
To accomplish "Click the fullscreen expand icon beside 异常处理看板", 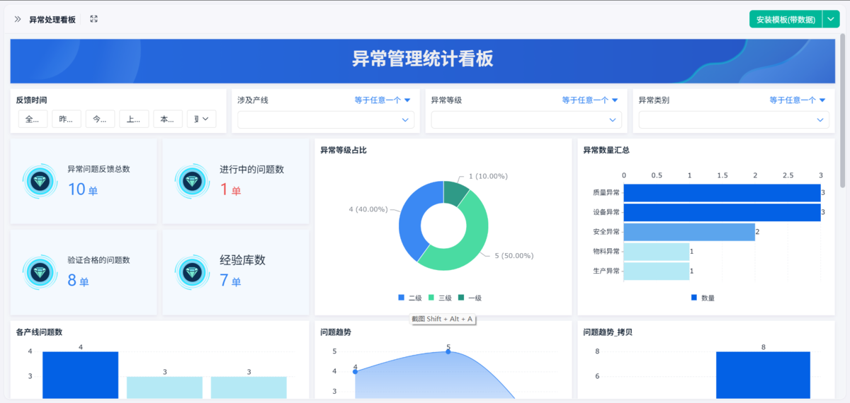I will (93, 19).
